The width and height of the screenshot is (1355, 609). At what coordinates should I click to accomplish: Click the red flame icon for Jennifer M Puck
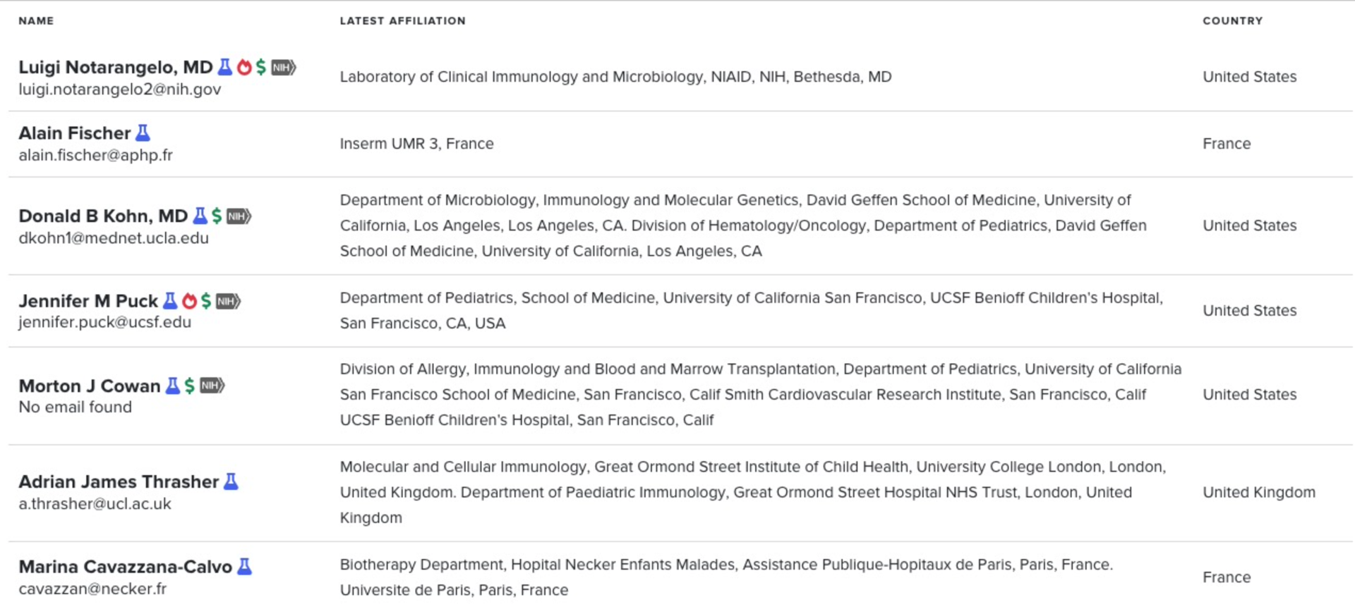(189, 301)
